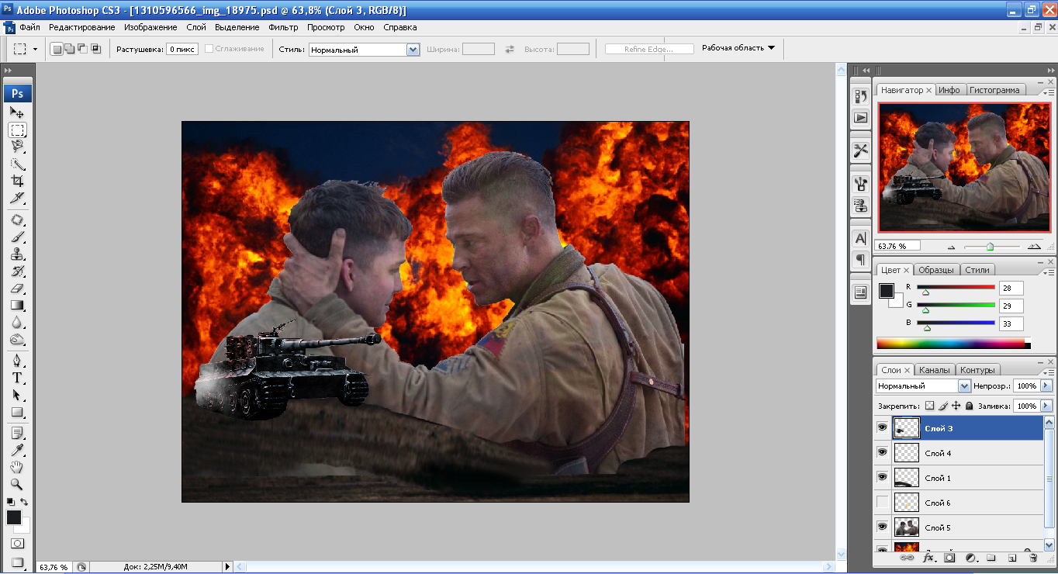Switch to the Образцы tab
Viewport: 1058px width, 574px height.
click(x=936, y=270)
